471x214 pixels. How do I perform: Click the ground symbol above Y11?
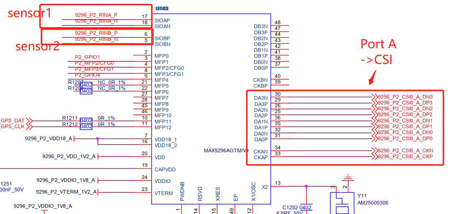(347, 179)
